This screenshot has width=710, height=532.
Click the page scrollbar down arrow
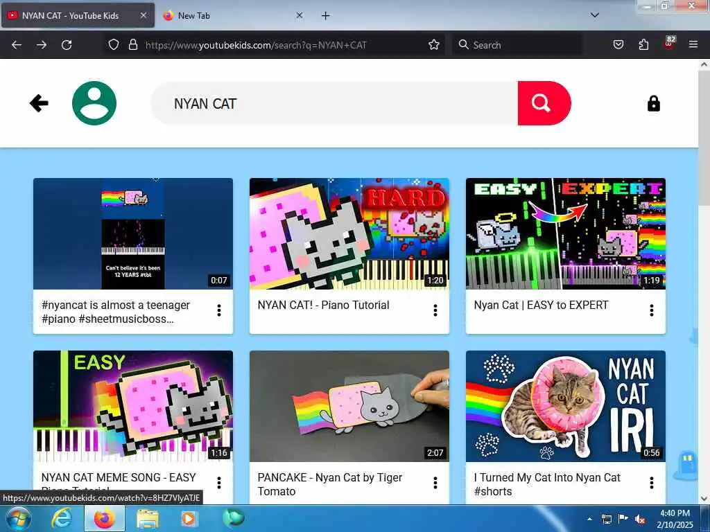pyautogui.click(x=704, y=499)
